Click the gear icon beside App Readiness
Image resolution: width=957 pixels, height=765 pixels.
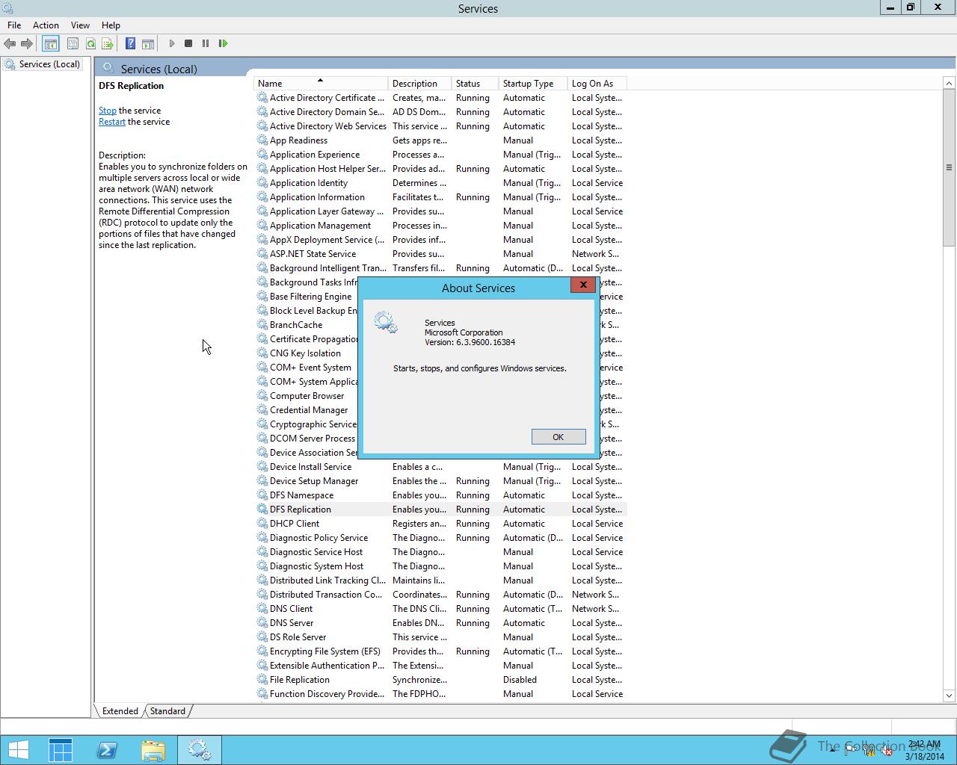tap(262, 140)
